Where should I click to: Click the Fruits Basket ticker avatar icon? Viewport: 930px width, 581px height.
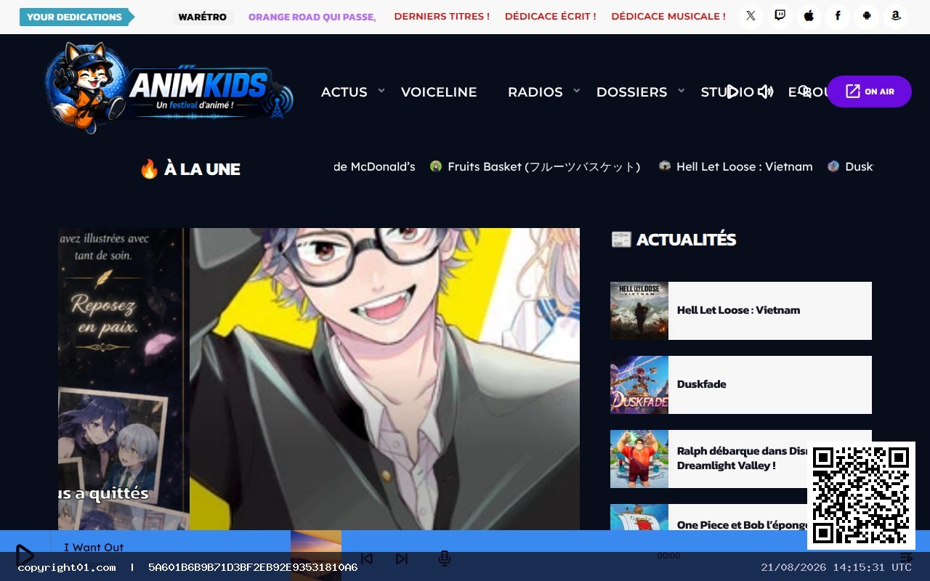(436, 166)
